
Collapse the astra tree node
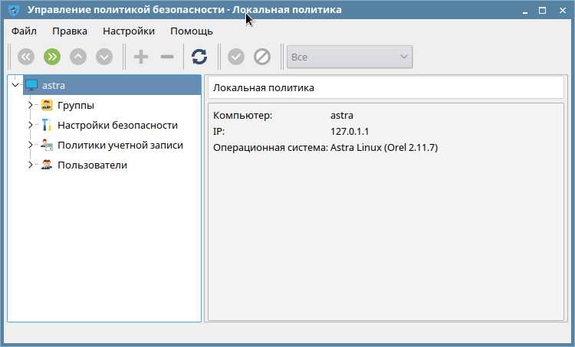15,85
